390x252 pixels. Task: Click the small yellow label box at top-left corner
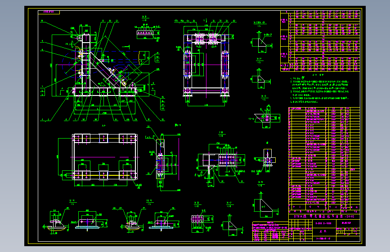[x=49, y=12]
